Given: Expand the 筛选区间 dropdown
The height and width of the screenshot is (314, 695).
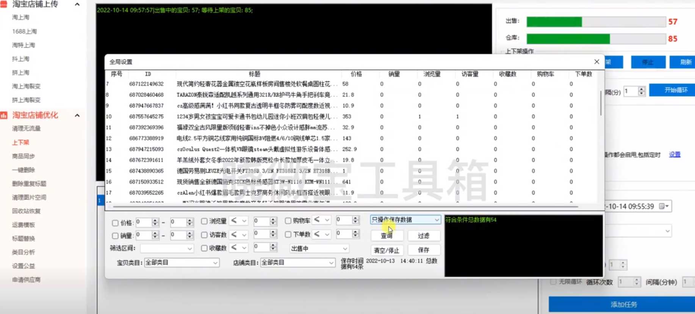Looking at the screenshot, I should click(x=167, y=249).
